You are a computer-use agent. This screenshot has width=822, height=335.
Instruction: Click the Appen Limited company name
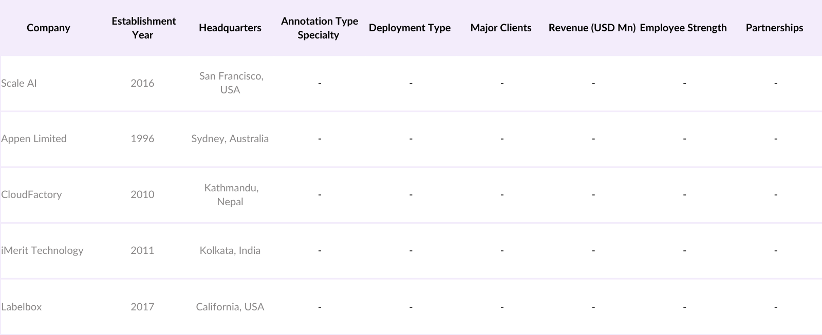[34, 139]
